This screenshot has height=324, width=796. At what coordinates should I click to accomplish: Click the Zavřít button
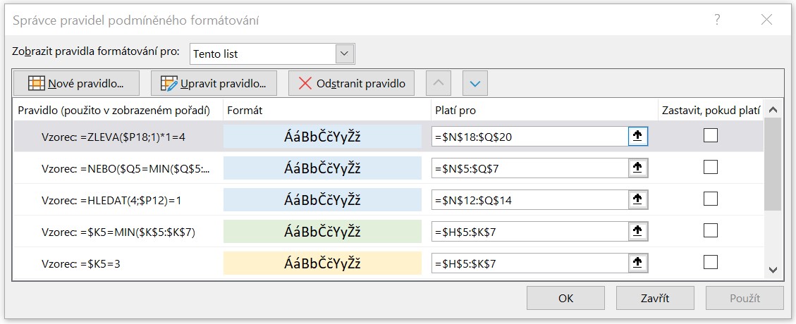[x=655, y=298]
